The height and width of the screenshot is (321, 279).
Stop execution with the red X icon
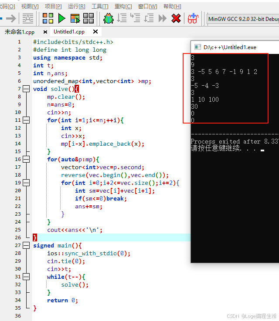tap(176, 18)
